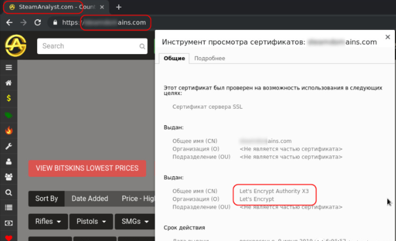Click the Sort By label button
The image size is (396, 241).
point(47,199)
